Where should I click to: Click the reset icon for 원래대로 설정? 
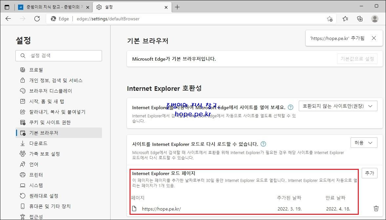tap(22, 196)
